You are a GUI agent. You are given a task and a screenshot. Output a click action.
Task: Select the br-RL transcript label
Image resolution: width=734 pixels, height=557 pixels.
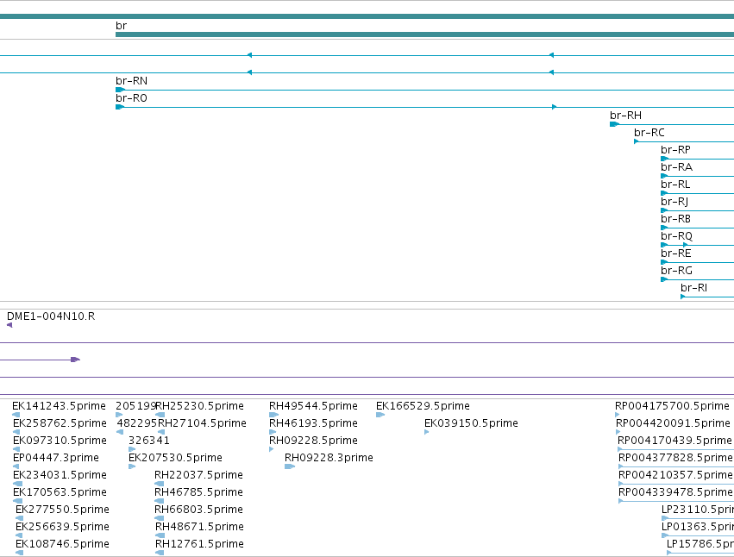(675, 185)
